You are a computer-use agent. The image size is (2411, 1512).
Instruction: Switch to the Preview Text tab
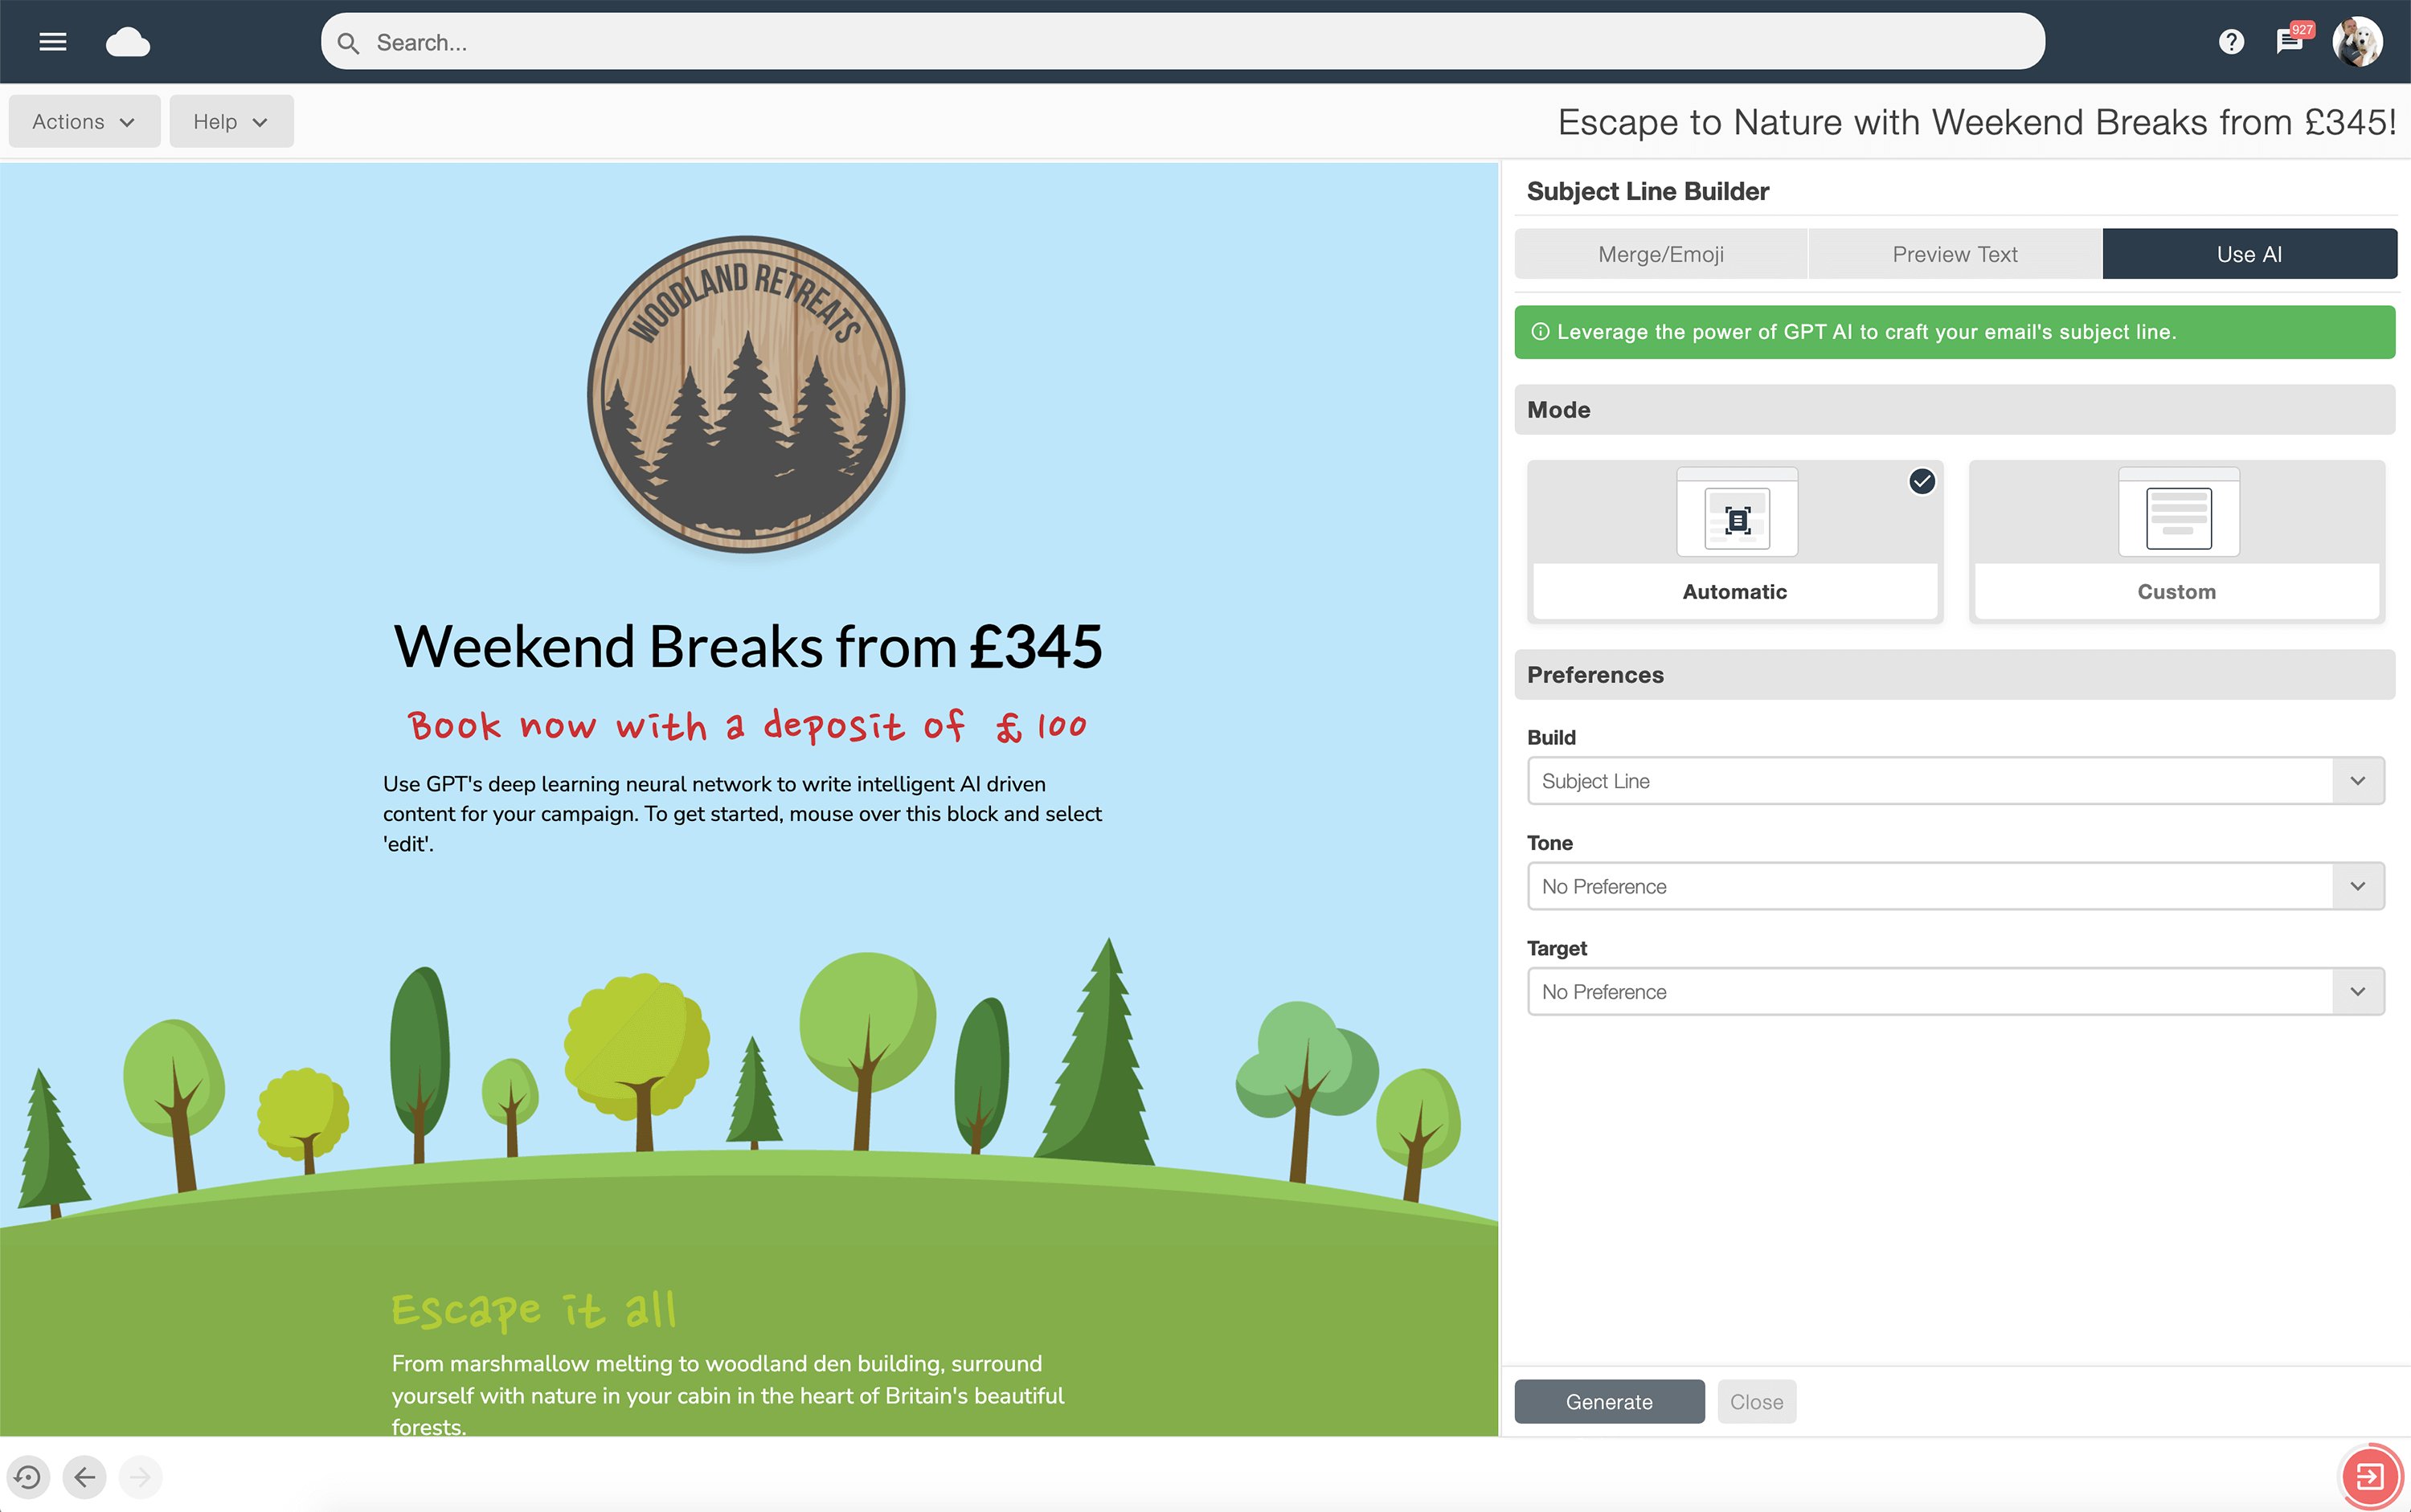point(1955,252)
